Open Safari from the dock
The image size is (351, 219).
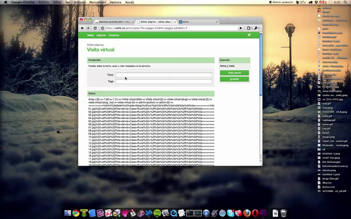(222, 213)
